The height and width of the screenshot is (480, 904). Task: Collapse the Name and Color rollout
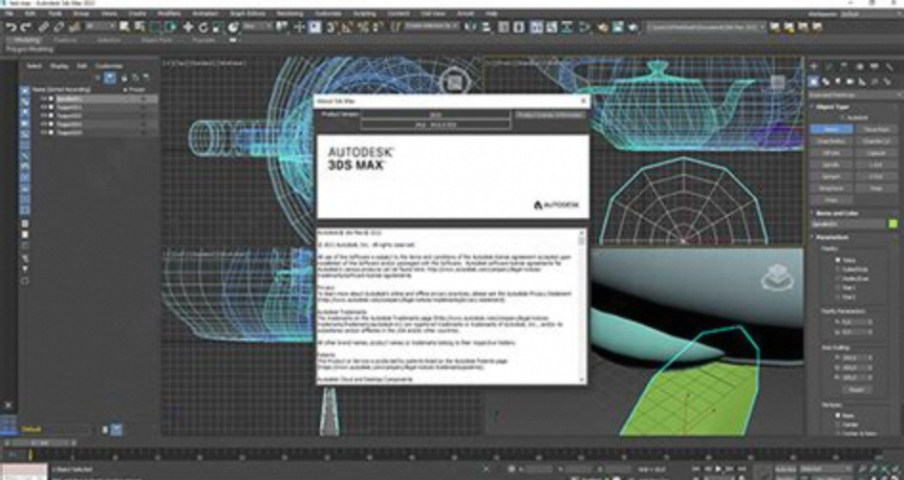point(837,213)
